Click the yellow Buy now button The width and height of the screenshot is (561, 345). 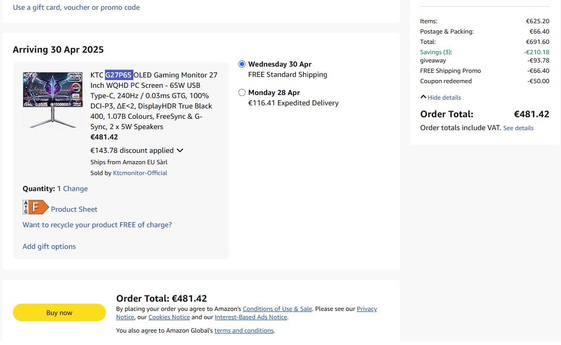pos(59,312)
